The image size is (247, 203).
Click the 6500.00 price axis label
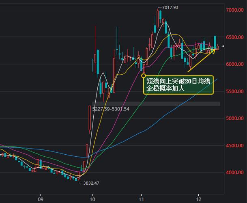235,37
